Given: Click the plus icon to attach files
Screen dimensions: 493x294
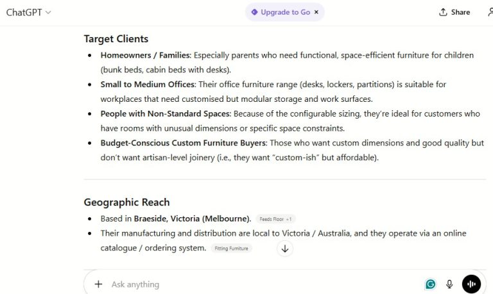Looking at the screenshot, I should [98, 284].
